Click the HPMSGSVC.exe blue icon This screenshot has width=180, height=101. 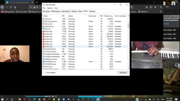click(x=44, y=62)
